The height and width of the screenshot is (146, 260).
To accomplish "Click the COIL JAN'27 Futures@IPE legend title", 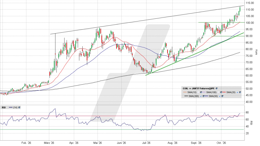I will coord(199,88).
